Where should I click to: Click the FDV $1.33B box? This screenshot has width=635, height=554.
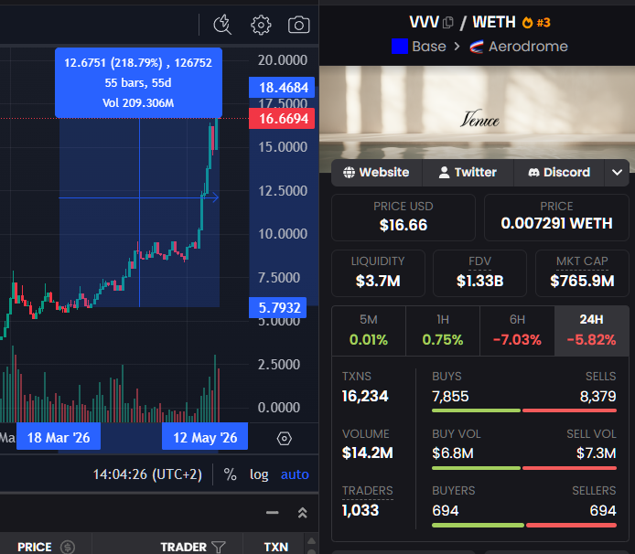(479, 273)
